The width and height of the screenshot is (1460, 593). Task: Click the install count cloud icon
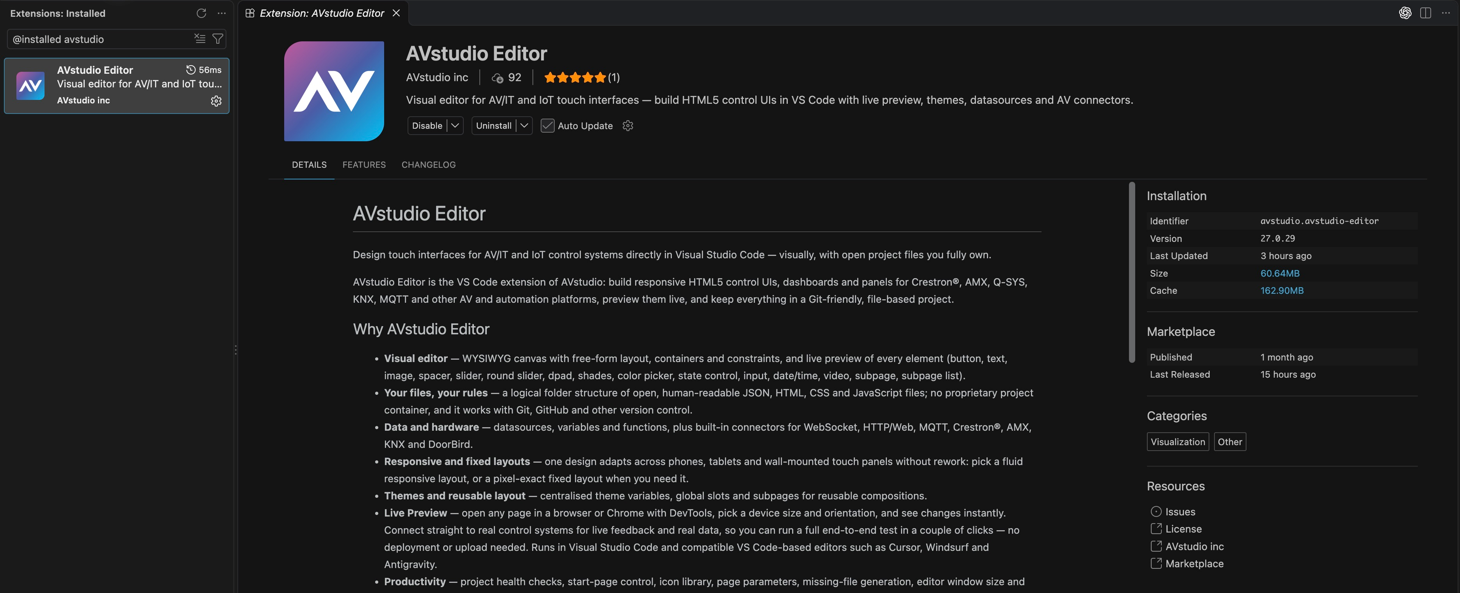click(x=497, y=78)
